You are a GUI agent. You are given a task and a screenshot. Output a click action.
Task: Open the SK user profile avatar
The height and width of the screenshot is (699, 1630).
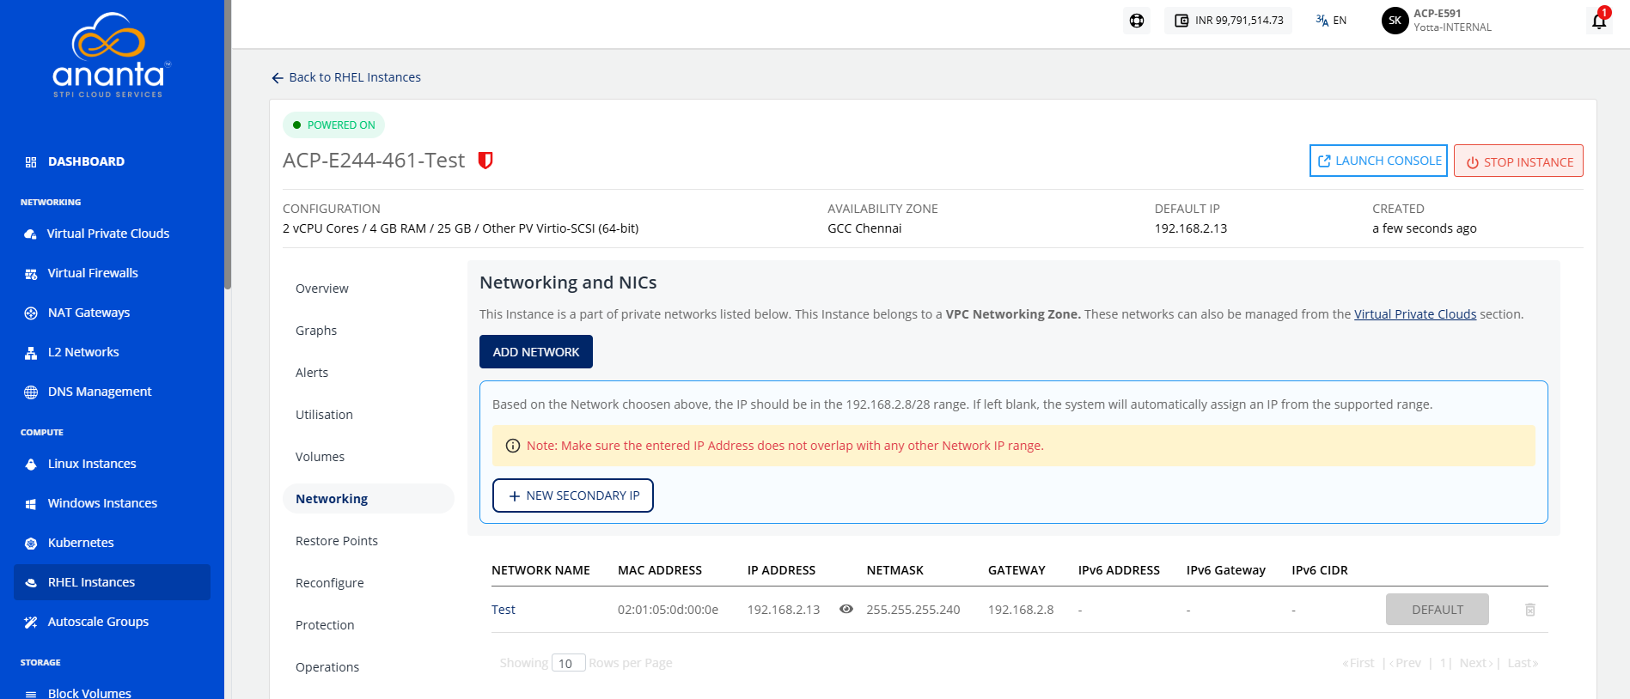coord(1395,21)
